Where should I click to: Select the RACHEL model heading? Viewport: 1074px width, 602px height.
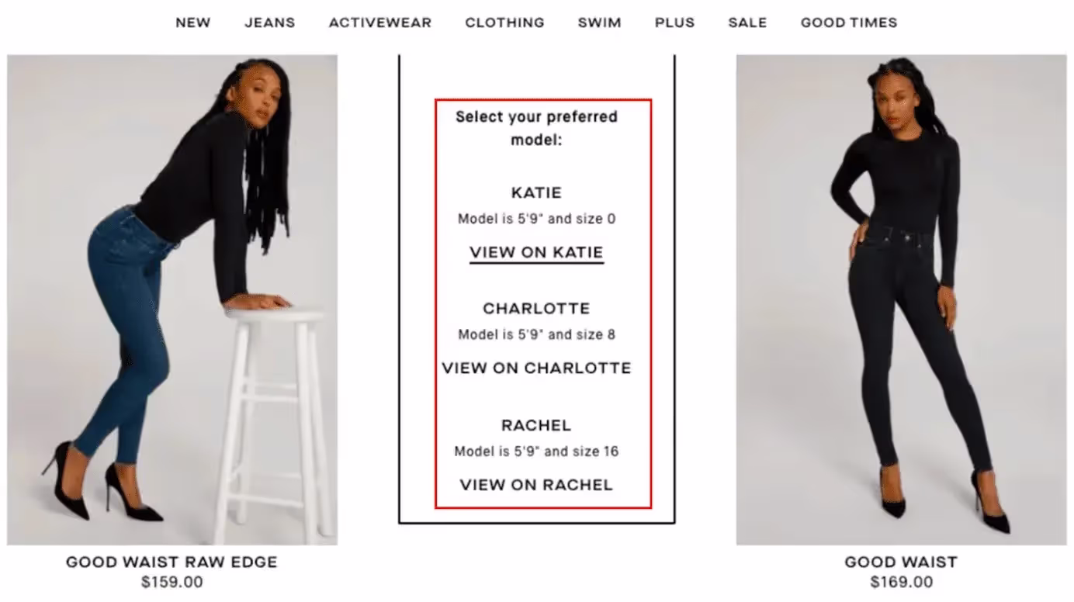(536, 425)
